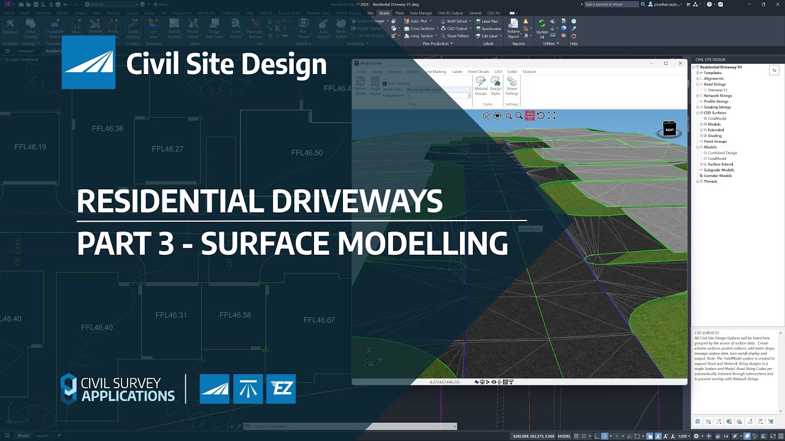The height and width of the screenshot is (441, 785).
Task: Open Viewer Settings in Model Viewer
Action: pos(512,86)
